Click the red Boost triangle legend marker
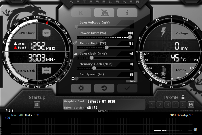 (x=15, y=47)
